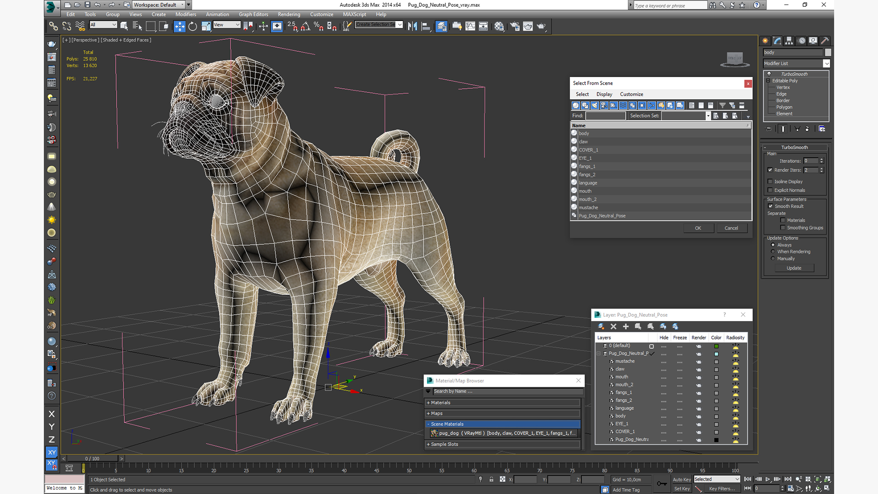Screen dimensions: 878x494
Task: Open the Manage Layers toolbar icon
Action: 441,26
